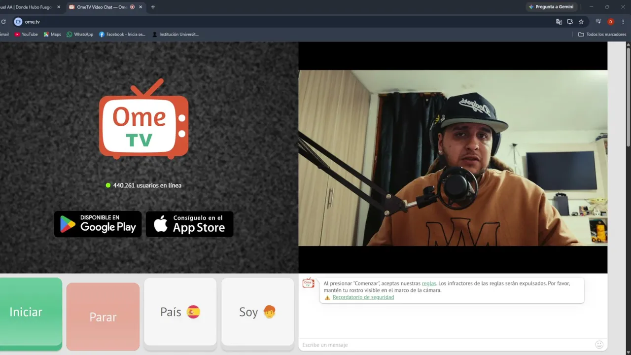This screenshot has height=355, width=631.
Task: Focus the Escribe un mensaje field
Action: point(447,345)
